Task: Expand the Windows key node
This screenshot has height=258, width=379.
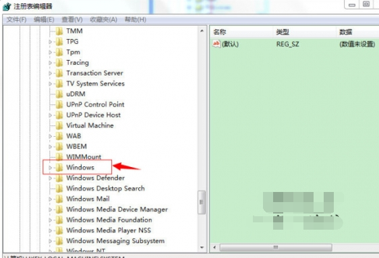Action: tap(51, 168)
